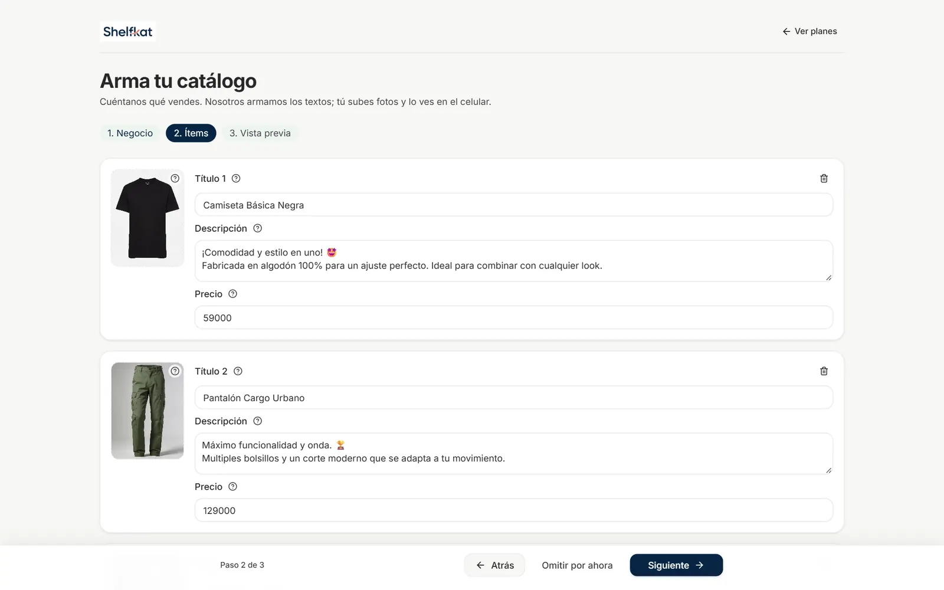The width and height of the screenshot is (944, 590).
Task: Select the 2. Ítems step tab
Action: (191, 133)
